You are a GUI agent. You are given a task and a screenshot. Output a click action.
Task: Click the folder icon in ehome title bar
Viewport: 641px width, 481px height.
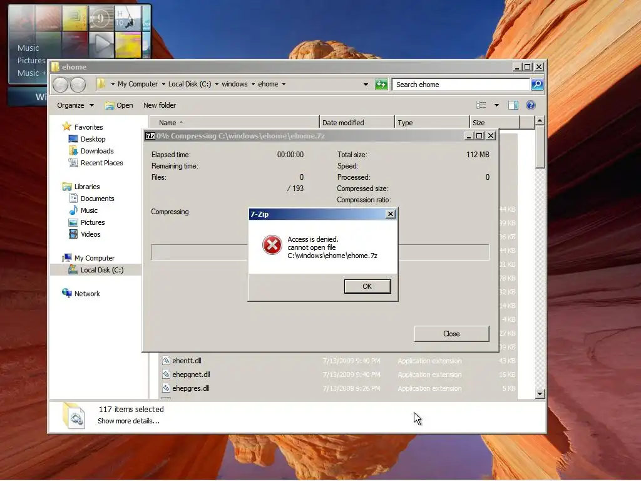55,66
